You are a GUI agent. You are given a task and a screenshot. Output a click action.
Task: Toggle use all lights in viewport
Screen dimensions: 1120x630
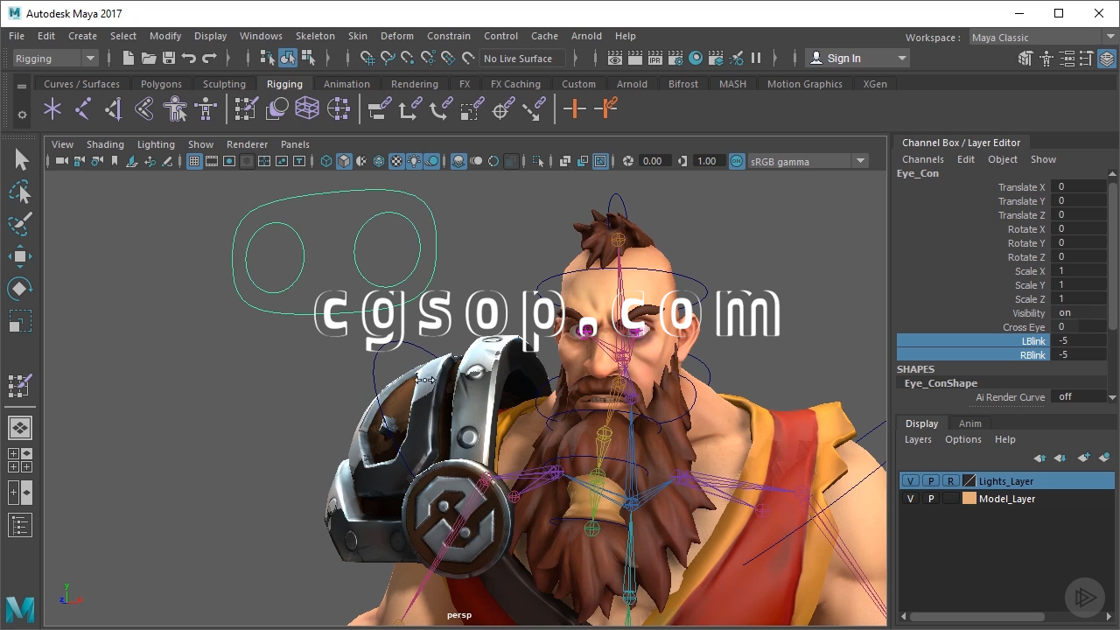pyautogui.click(x=414, y=161)
